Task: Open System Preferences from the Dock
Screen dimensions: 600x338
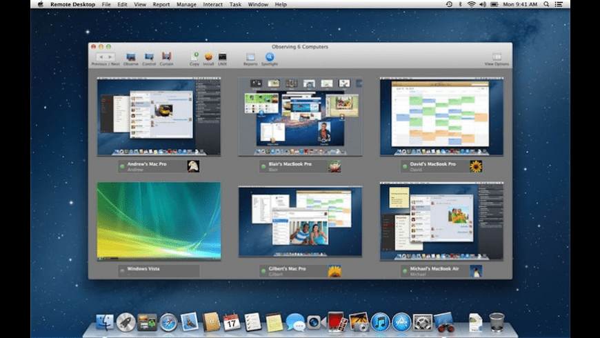Action: coord(423,322)
